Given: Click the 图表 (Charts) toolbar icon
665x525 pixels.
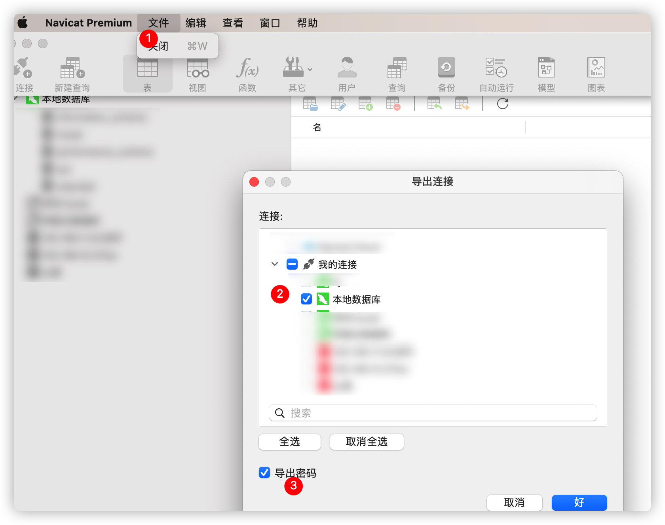Looking at the screenshot, I should click(x=596, y=74).
